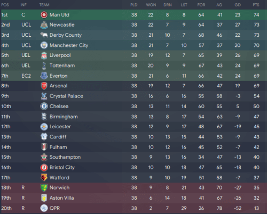
Task: Click the Watford club crest
Action: 44,177
